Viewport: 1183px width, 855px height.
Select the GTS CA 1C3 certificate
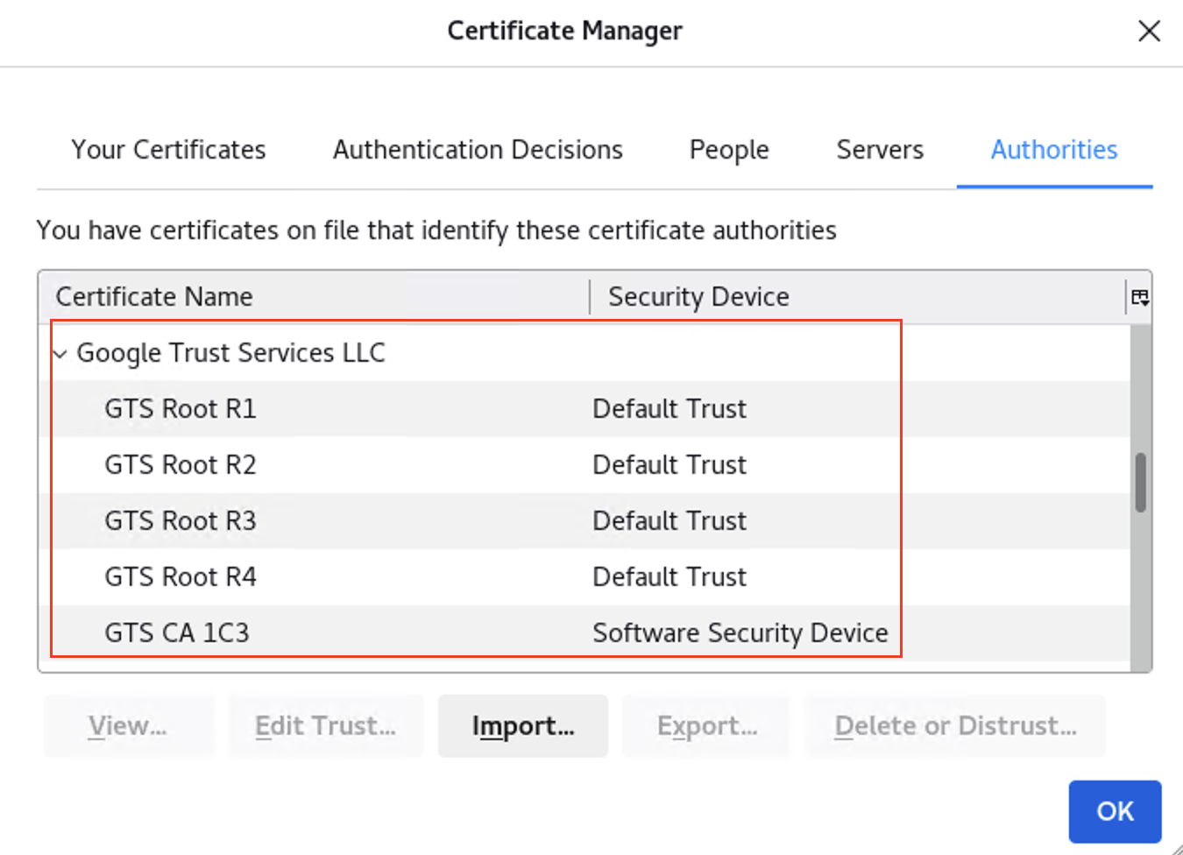(x=177, y=633)
